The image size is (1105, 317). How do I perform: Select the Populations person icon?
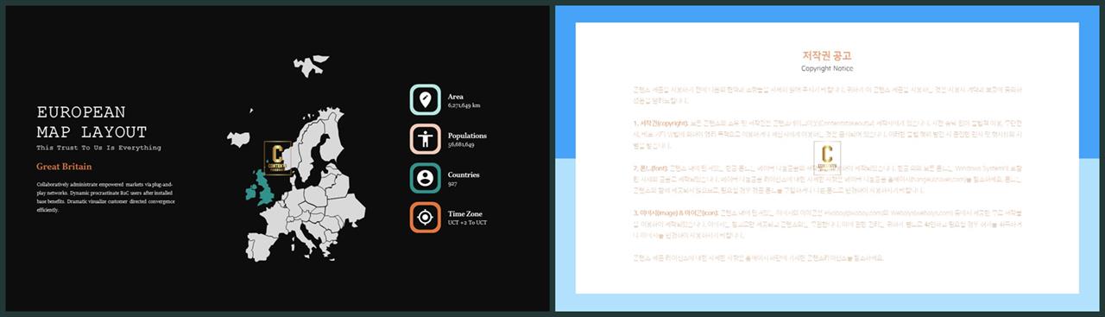[x=425, y=138]
